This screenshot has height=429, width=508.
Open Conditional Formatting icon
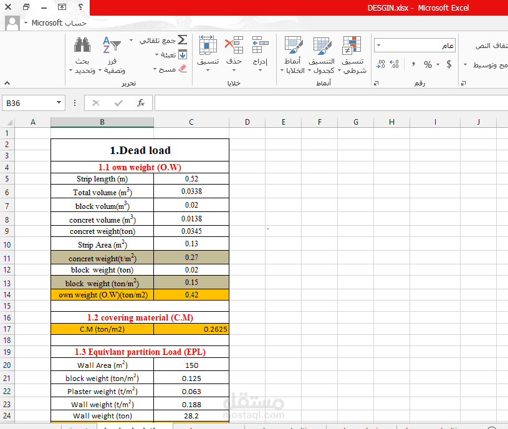(x=352, y=46)
